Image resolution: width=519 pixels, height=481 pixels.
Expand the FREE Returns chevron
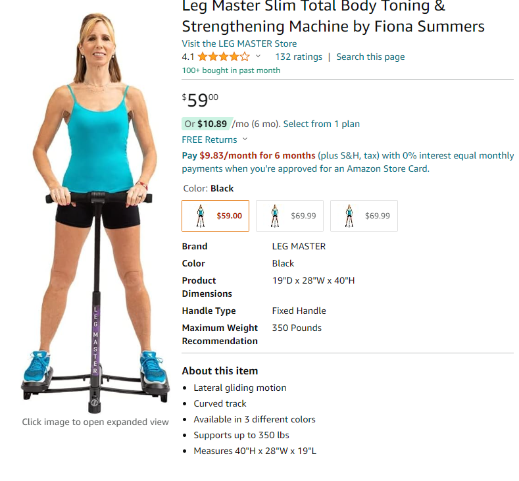click(245, 139)
